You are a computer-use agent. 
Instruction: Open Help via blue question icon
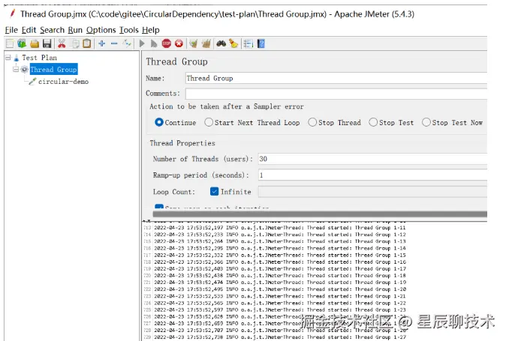click(x=261, y=43)
